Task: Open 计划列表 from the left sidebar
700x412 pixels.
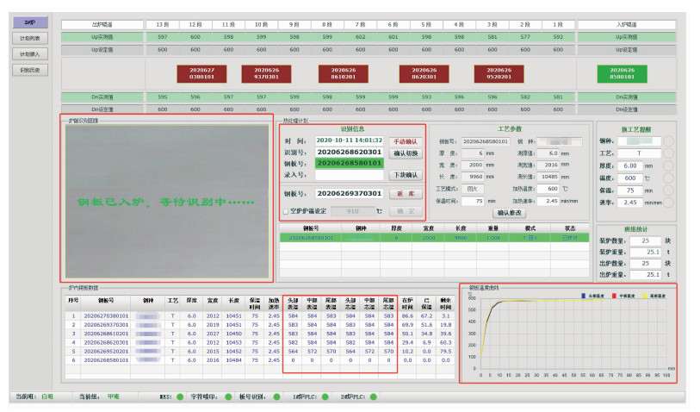Action: pos(29,38)
